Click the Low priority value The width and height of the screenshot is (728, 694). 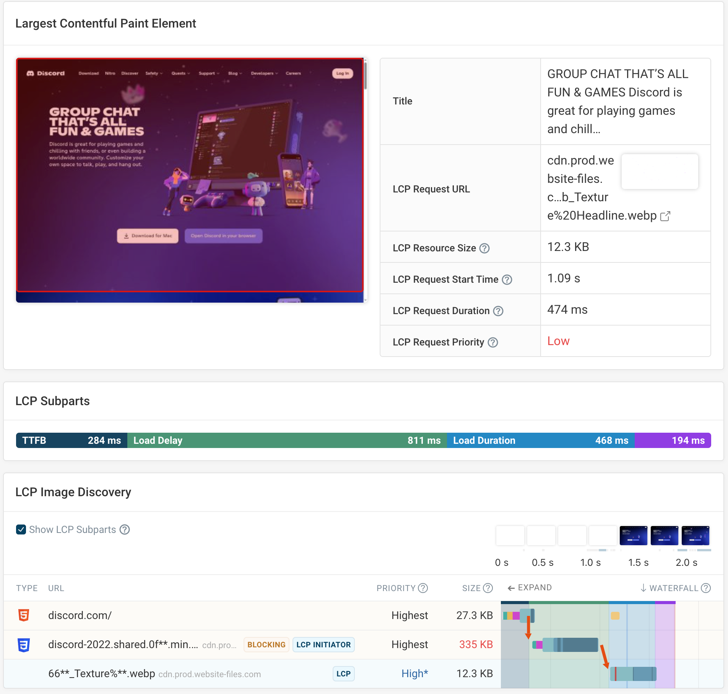tap(558, 341)
